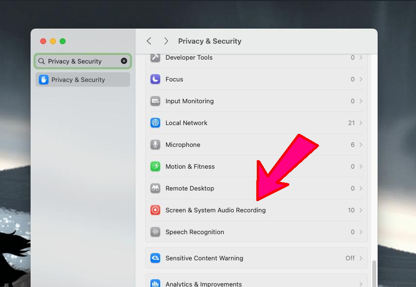Open Remote Desktop permissions
The width and height of the screenshot is (416, 287).
[256, 189]
